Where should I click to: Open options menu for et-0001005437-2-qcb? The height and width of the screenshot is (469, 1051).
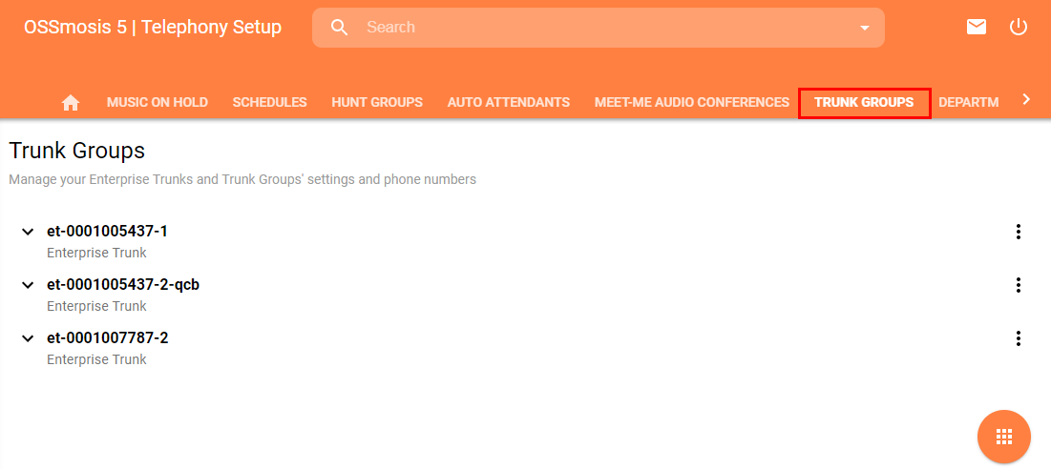1019,285
